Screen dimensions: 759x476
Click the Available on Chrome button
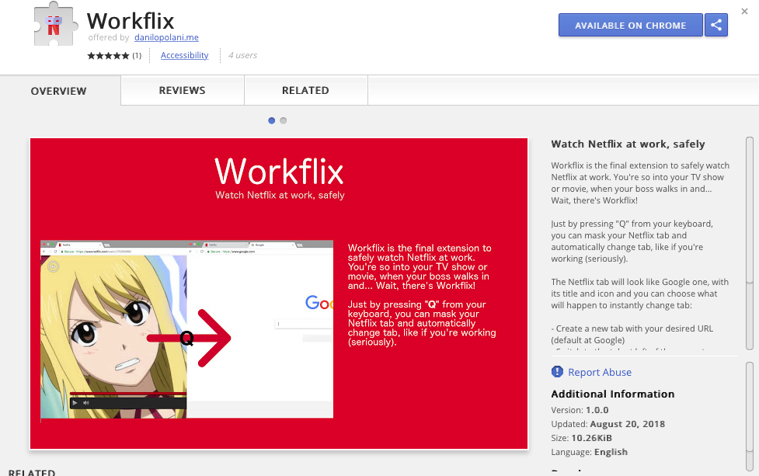point(630,25)
